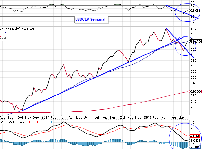Click the MACD signal value tag 4.814 on axis
Image resolution: width=202 pixels, height=149 pixels.
(x=195, y=136)
